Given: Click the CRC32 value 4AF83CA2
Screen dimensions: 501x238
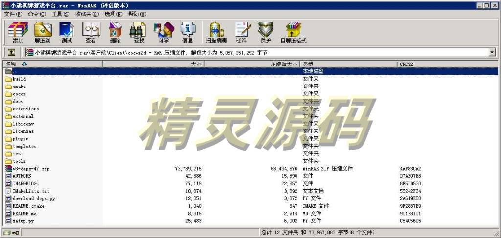Looking at the screenshot, I should 410,169.
